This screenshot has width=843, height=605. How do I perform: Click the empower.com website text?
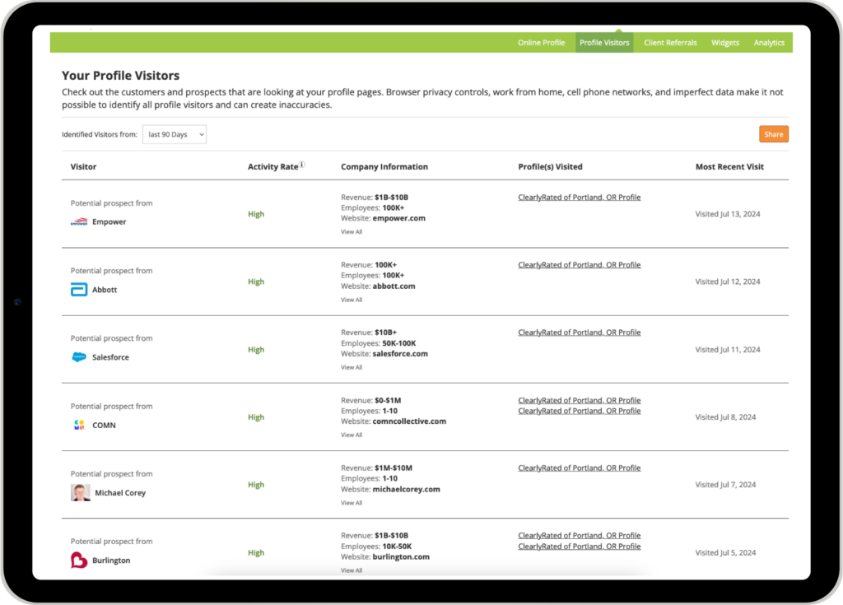click(x=399, y=218)
